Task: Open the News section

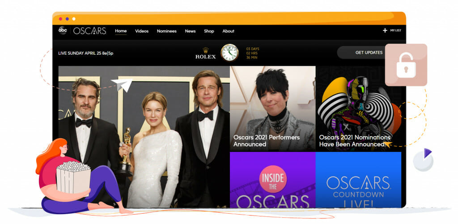Action: tap(190, 31)
